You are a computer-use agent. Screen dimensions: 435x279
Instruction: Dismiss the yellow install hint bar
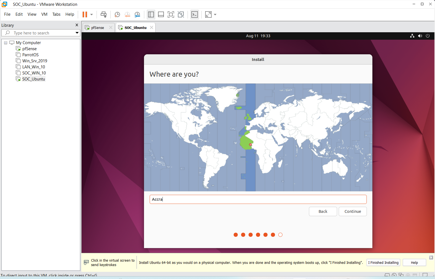click(x=431, y=257)
